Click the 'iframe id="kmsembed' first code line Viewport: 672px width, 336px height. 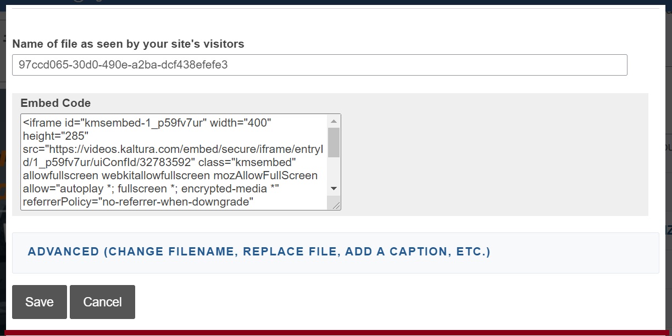[x=147, y=123]
